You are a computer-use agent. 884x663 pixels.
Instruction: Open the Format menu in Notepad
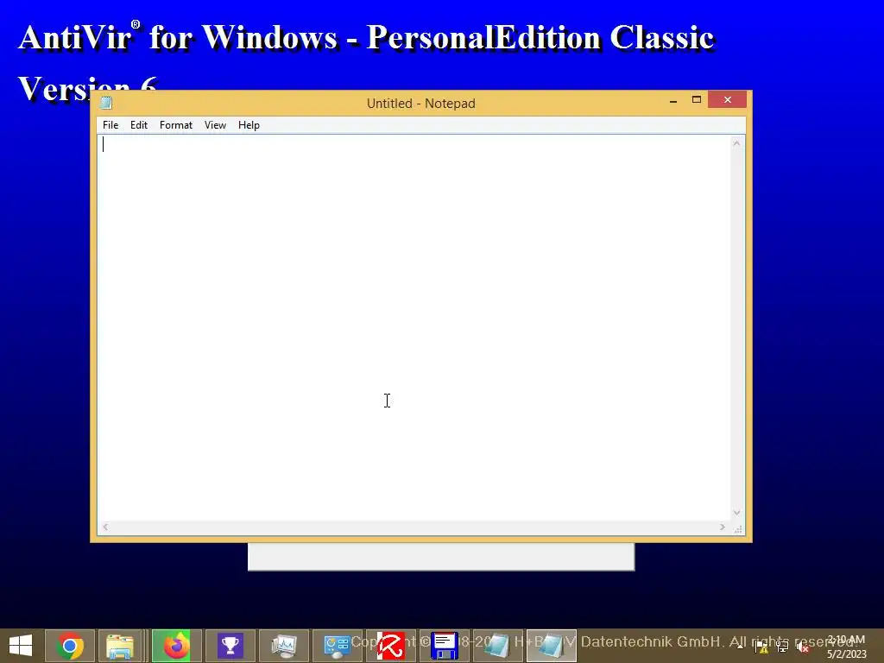pyautogui.click(x=176, y=125)
